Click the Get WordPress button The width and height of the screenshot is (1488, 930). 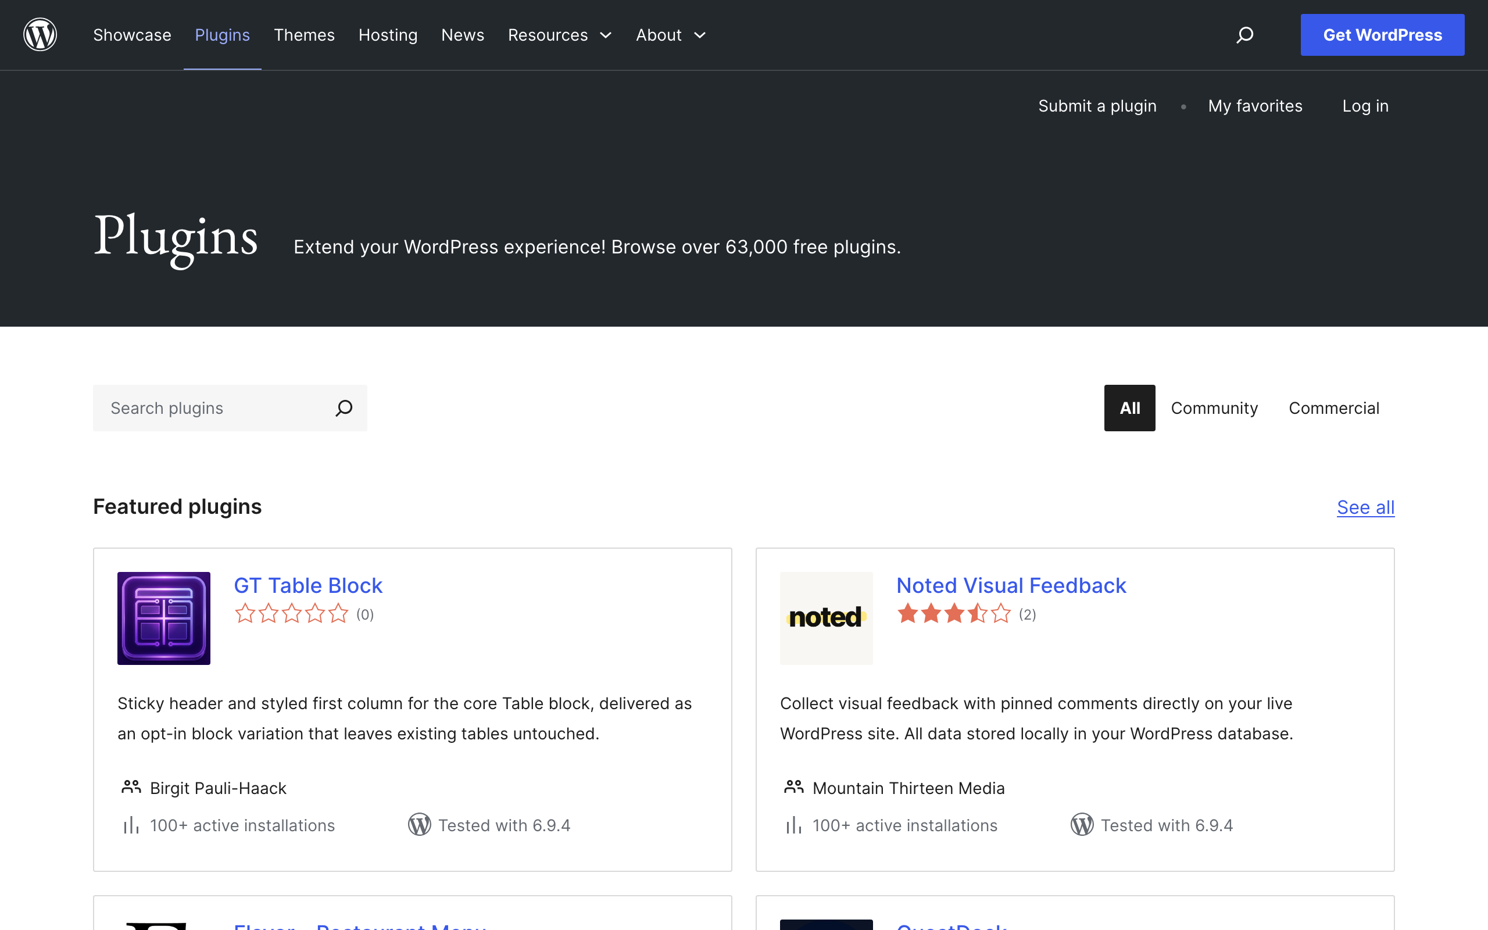1382,35
